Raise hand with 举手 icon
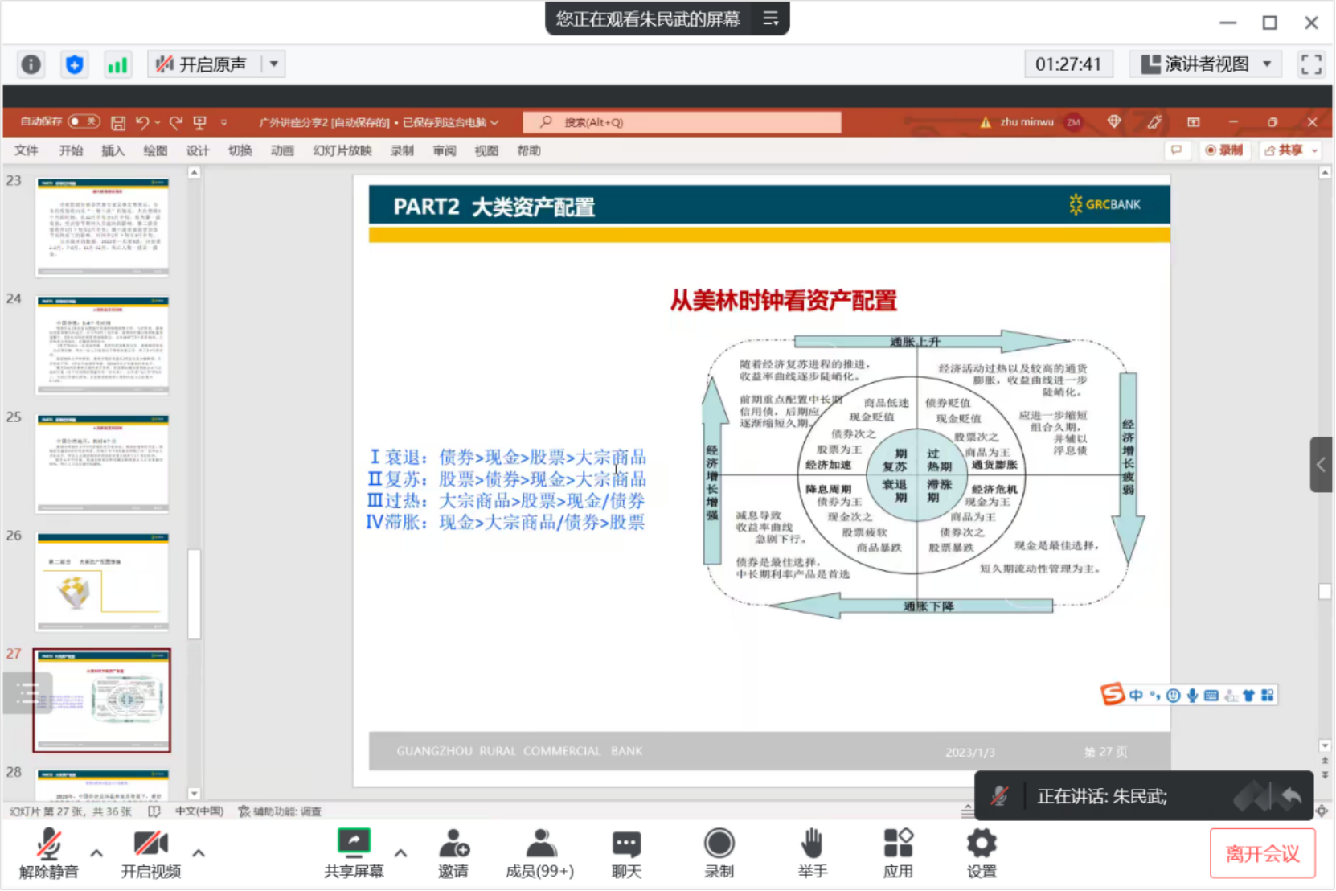This screenshot has height=891, width=1336. [812, 852]
